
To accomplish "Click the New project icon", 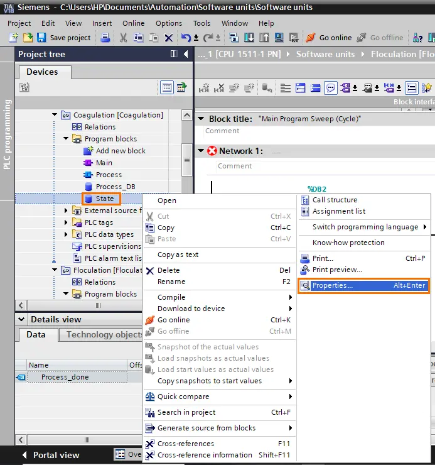I will 13,38.
